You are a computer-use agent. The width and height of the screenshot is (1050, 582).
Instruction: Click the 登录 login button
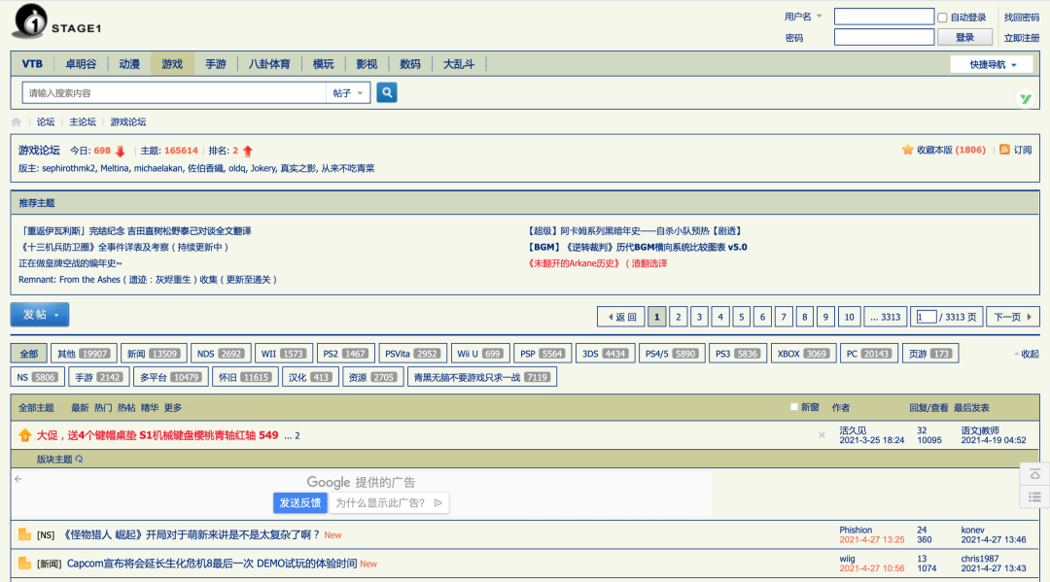964,38
